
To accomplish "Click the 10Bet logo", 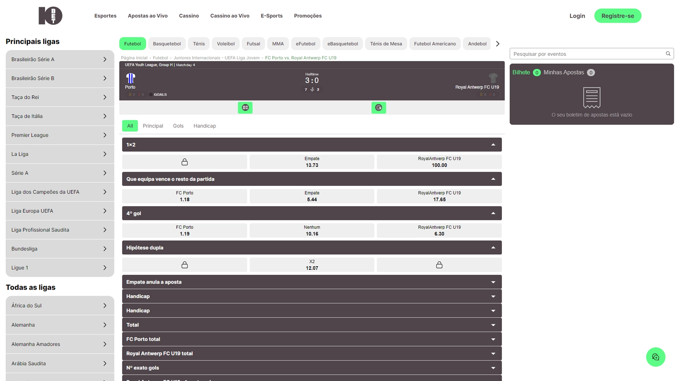I will [50, 16].
